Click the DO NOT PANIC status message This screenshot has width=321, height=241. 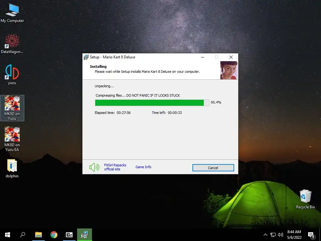[138, 95]
